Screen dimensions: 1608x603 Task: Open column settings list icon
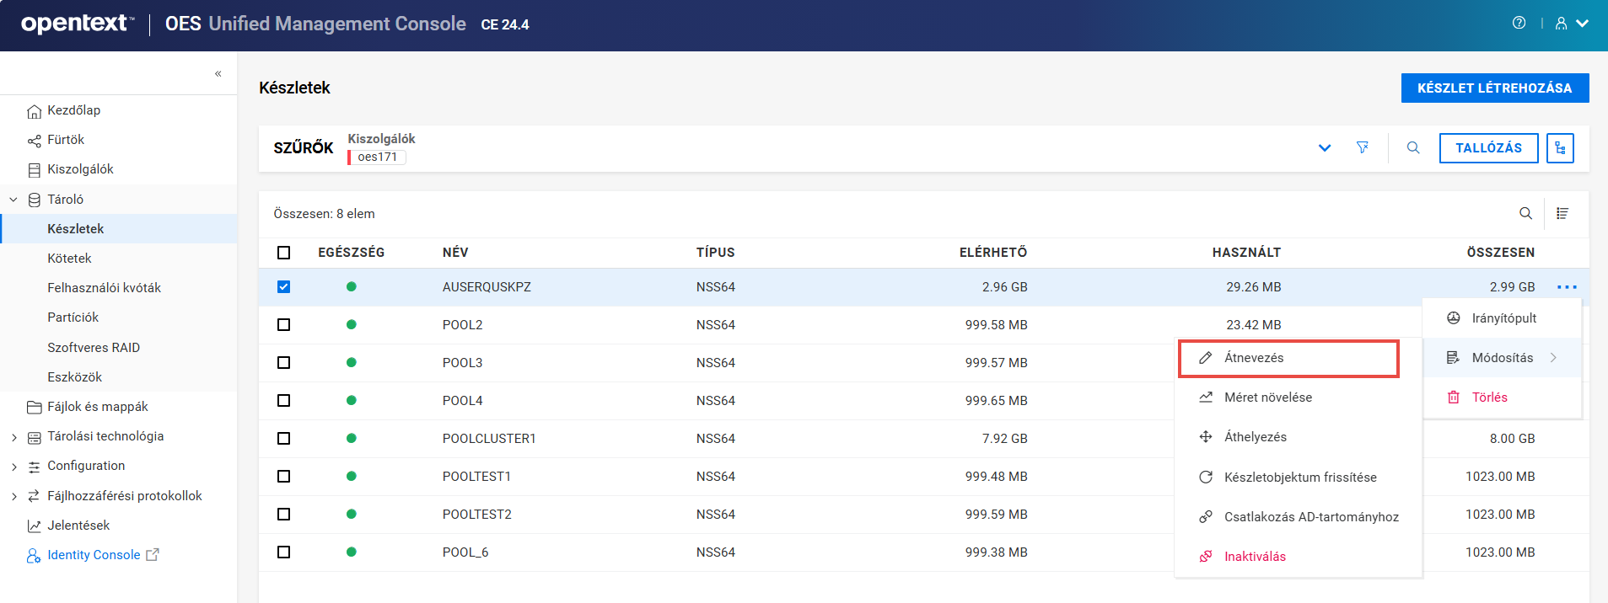point(1562,214)
